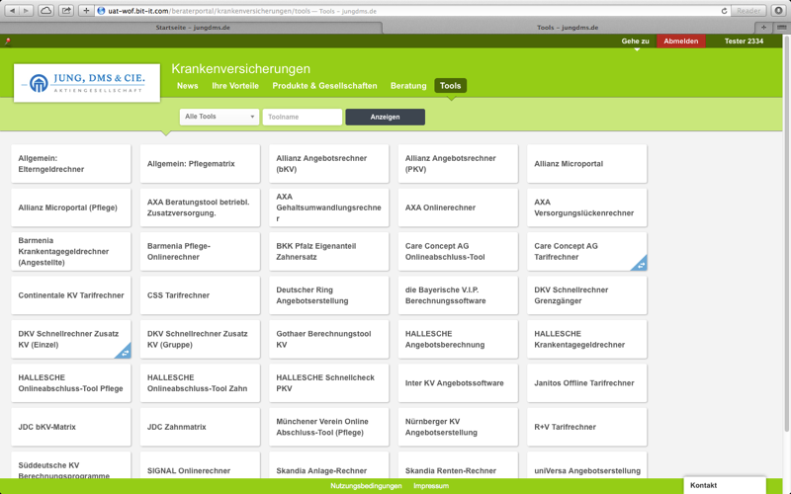Open Allgemein: Elterngeldrechner tool
The image size is (791, 494).
pyautogui.click(x=70, y=164)
